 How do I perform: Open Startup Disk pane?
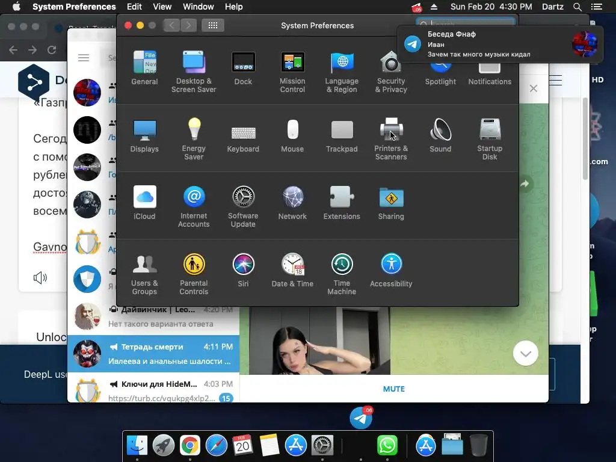[490, 139]
